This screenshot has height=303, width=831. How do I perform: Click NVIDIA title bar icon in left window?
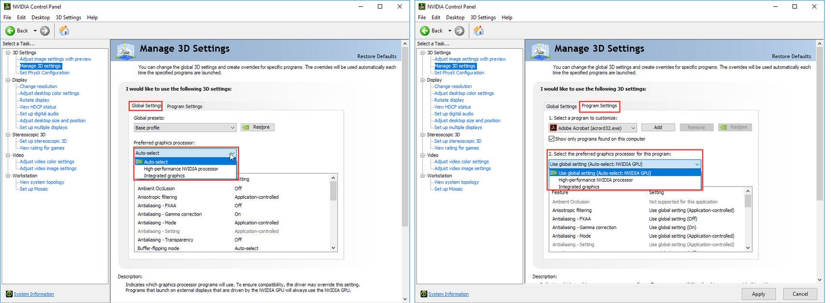tap(7, 7)
